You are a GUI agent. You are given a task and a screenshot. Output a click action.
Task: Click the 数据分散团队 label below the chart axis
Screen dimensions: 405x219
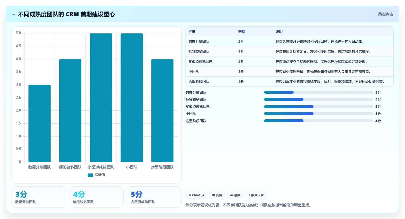point(39,167)
